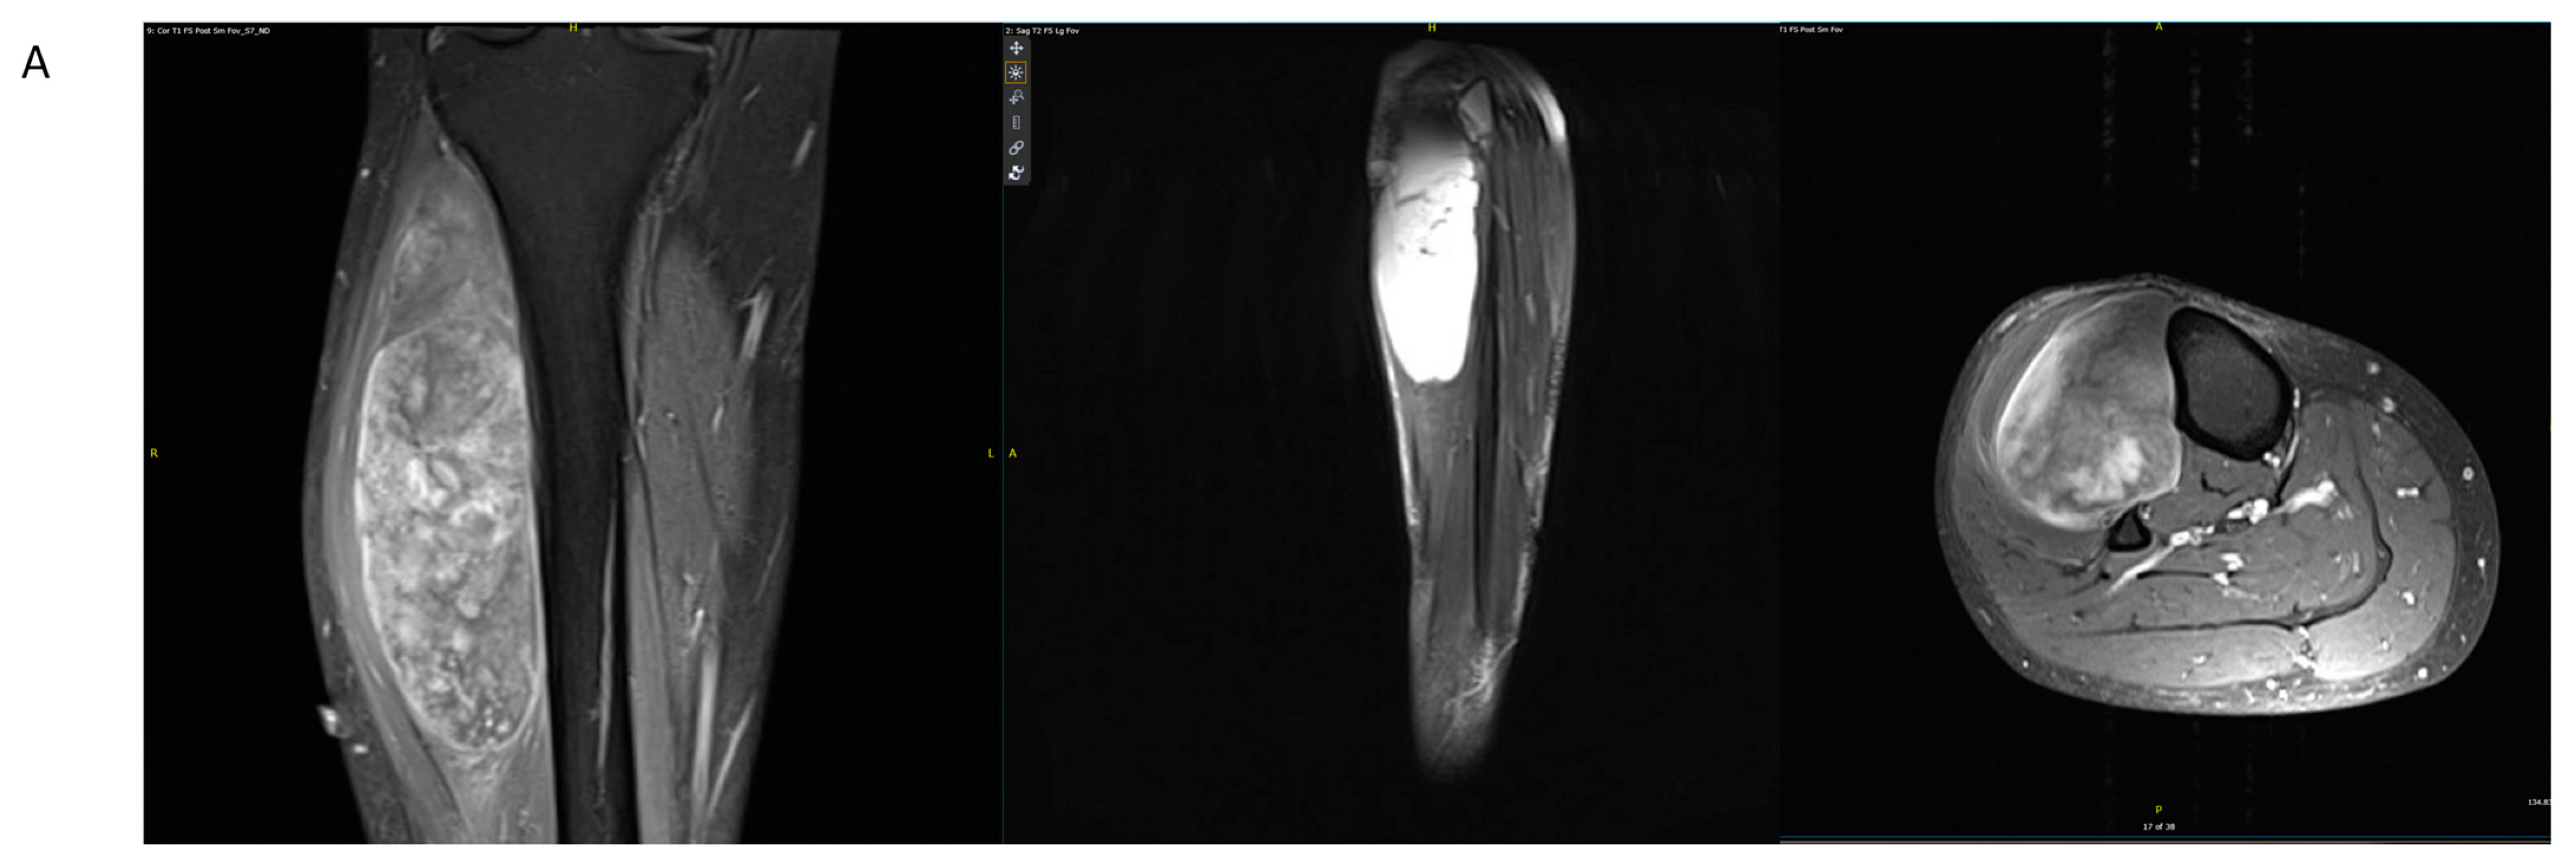Select the ruler measurement tool

1016,122
